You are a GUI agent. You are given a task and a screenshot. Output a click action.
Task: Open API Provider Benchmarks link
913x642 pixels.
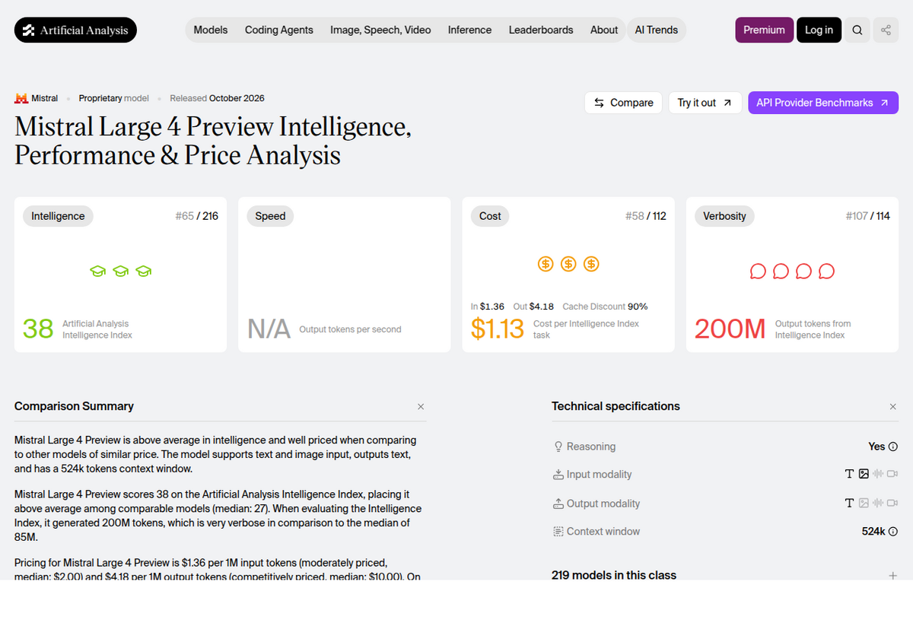click(x=823, y=103)
